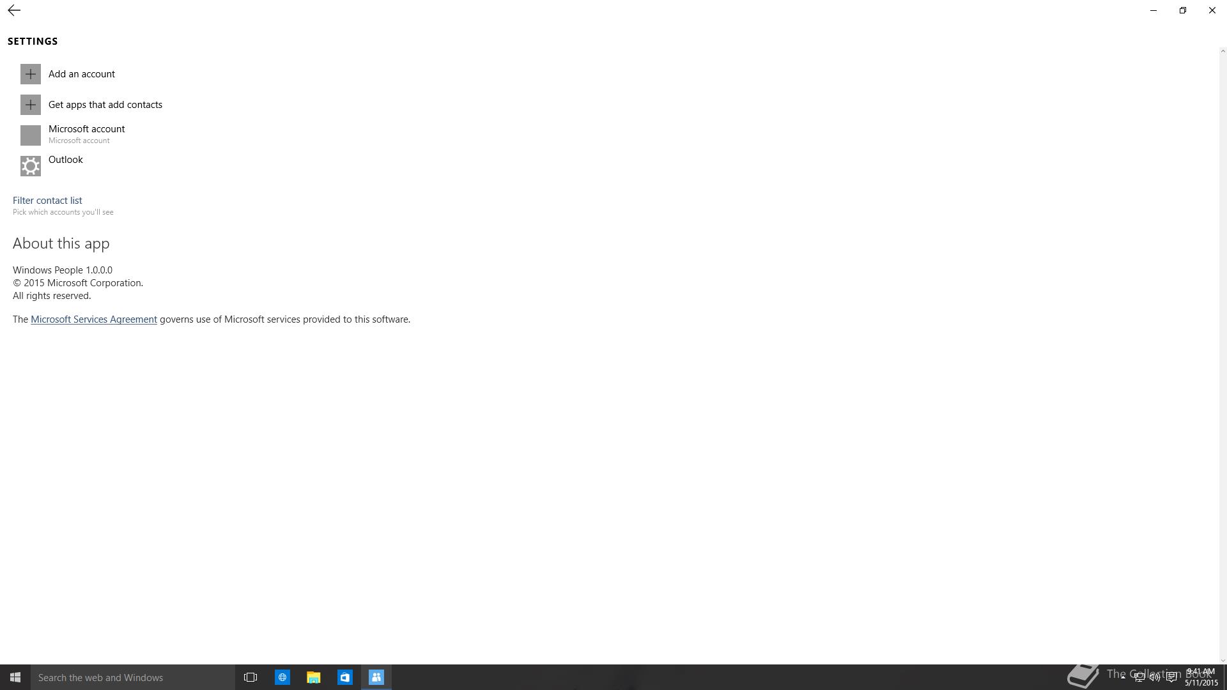Open the volume speaker tray icon
The width and height of the screenshot is (1227, 690).
[1155, 677]
